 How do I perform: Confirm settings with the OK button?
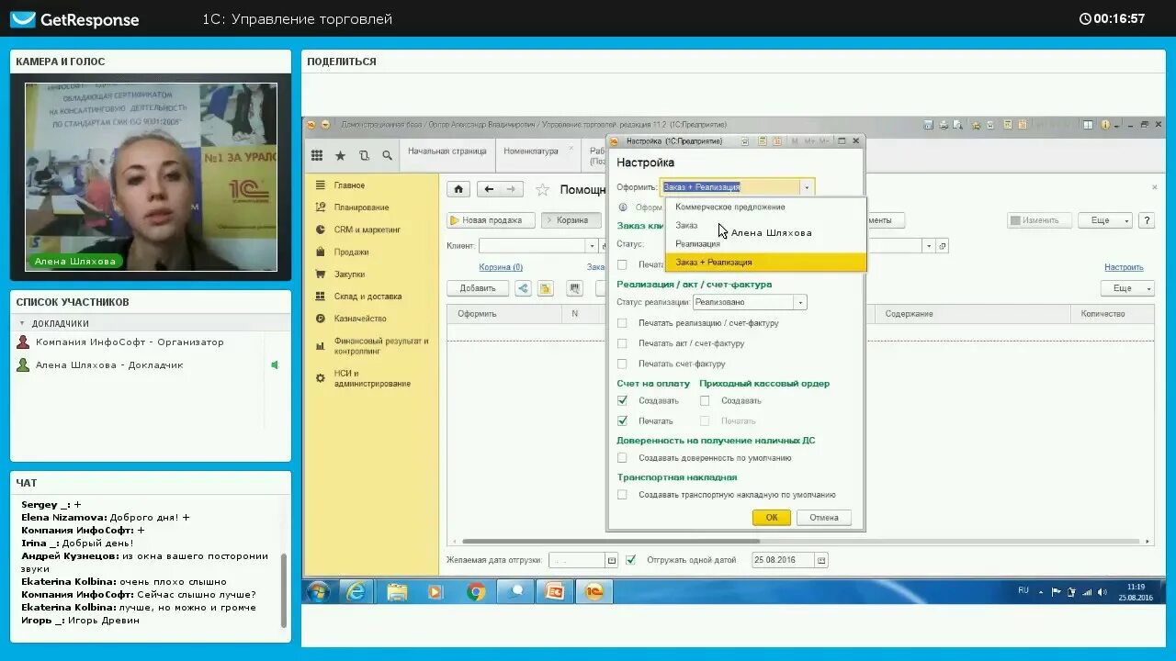tap(772, 518)
